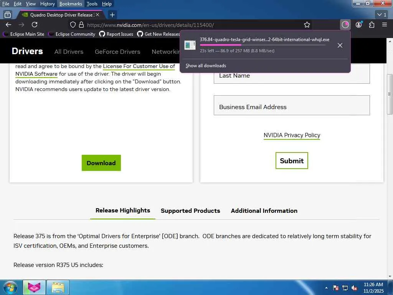Image resolution: width=393 pixels, height=295 pixels.
Task: Open the File menu
Action: [x=5, y=4]
